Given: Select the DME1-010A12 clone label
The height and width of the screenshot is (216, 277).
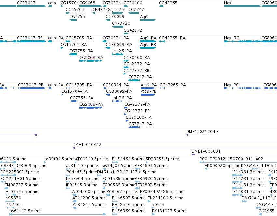Looking at the screenshot, I should 87,145.
